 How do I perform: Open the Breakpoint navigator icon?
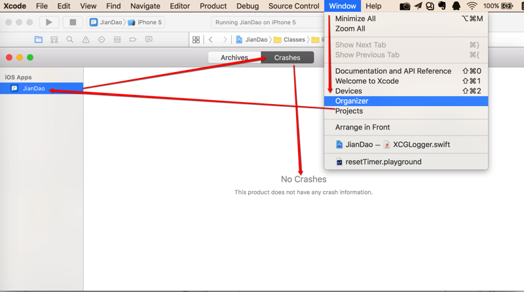pyautogui.click(x=133, y=40)
